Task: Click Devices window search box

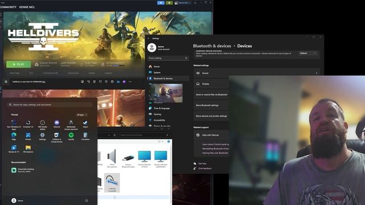Action: point(144,135)
